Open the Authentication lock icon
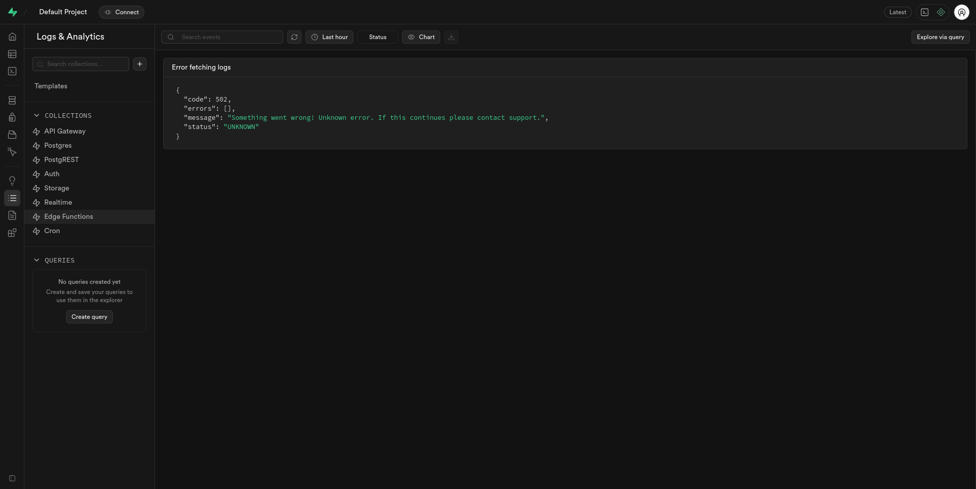 pyautogui.click(x=12, y=117)
